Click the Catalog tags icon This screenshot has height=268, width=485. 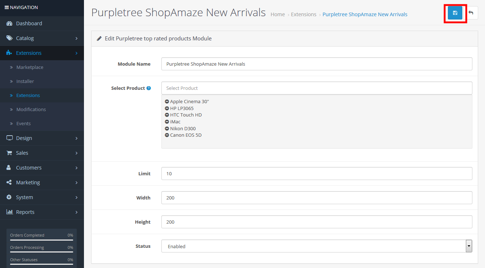[9, 38]
